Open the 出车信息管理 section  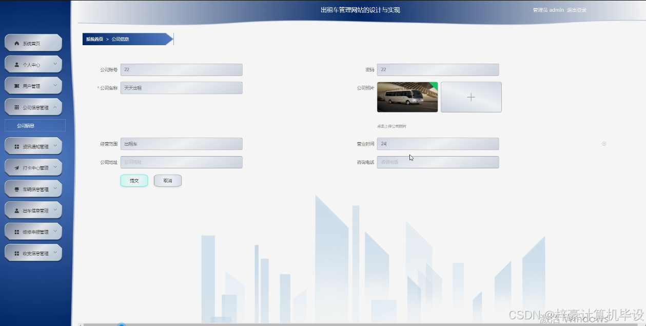tap(33, 209)
